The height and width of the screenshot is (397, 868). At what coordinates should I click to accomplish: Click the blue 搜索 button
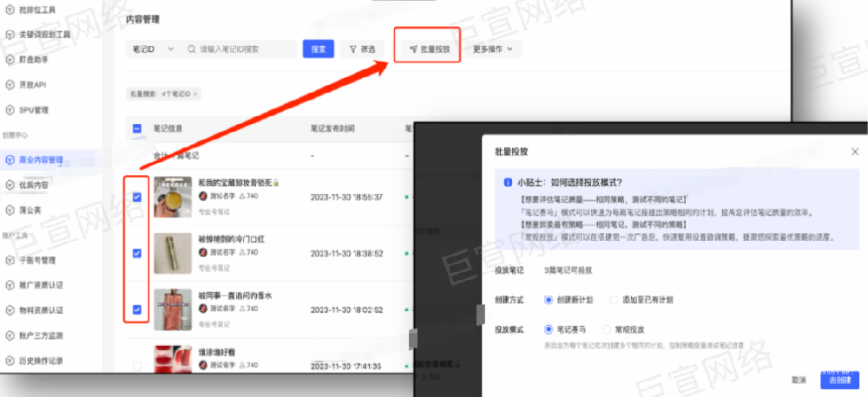(x=319, y=49)
